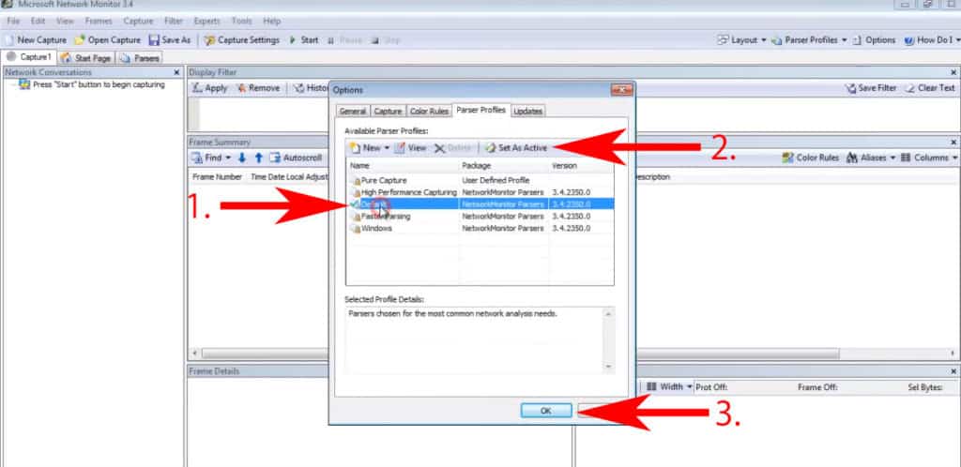Open the Find dropdown in Frame Summary
Viewport: 961px width, 467px height.
(211, 158)
